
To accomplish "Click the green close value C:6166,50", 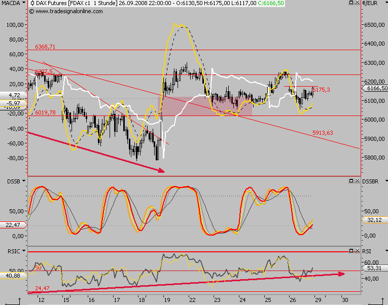I will tap(270, 3).
